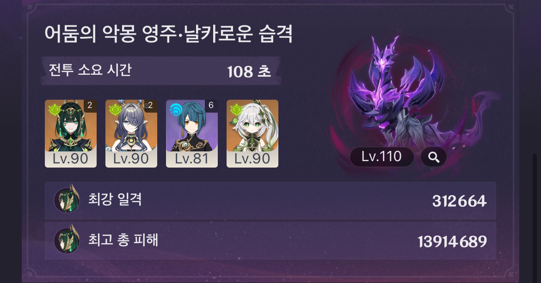Click the round avatar in 최강 일격 row

click(x=67, y=199)
